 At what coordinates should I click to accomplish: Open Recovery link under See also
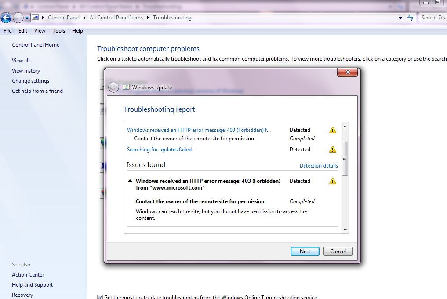click(x=22, y=295)
